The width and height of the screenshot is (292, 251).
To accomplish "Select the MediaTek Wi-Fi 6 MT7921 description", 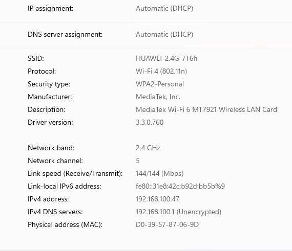I will (206, 109).
